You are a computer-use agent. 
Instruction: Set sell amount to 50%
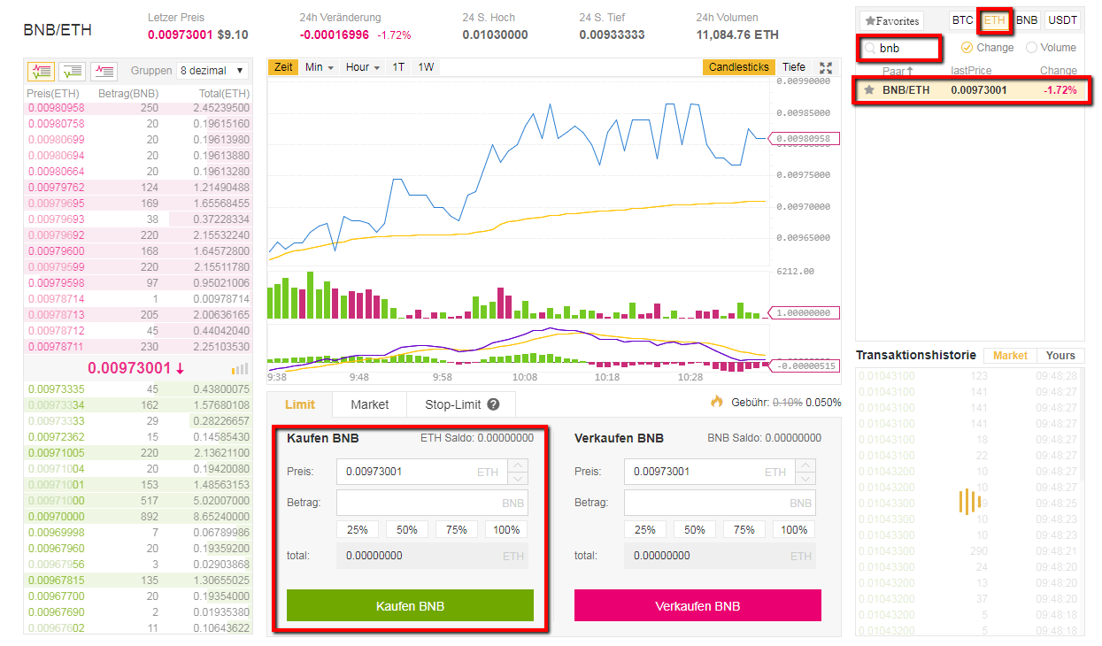[x=695, y=529]
